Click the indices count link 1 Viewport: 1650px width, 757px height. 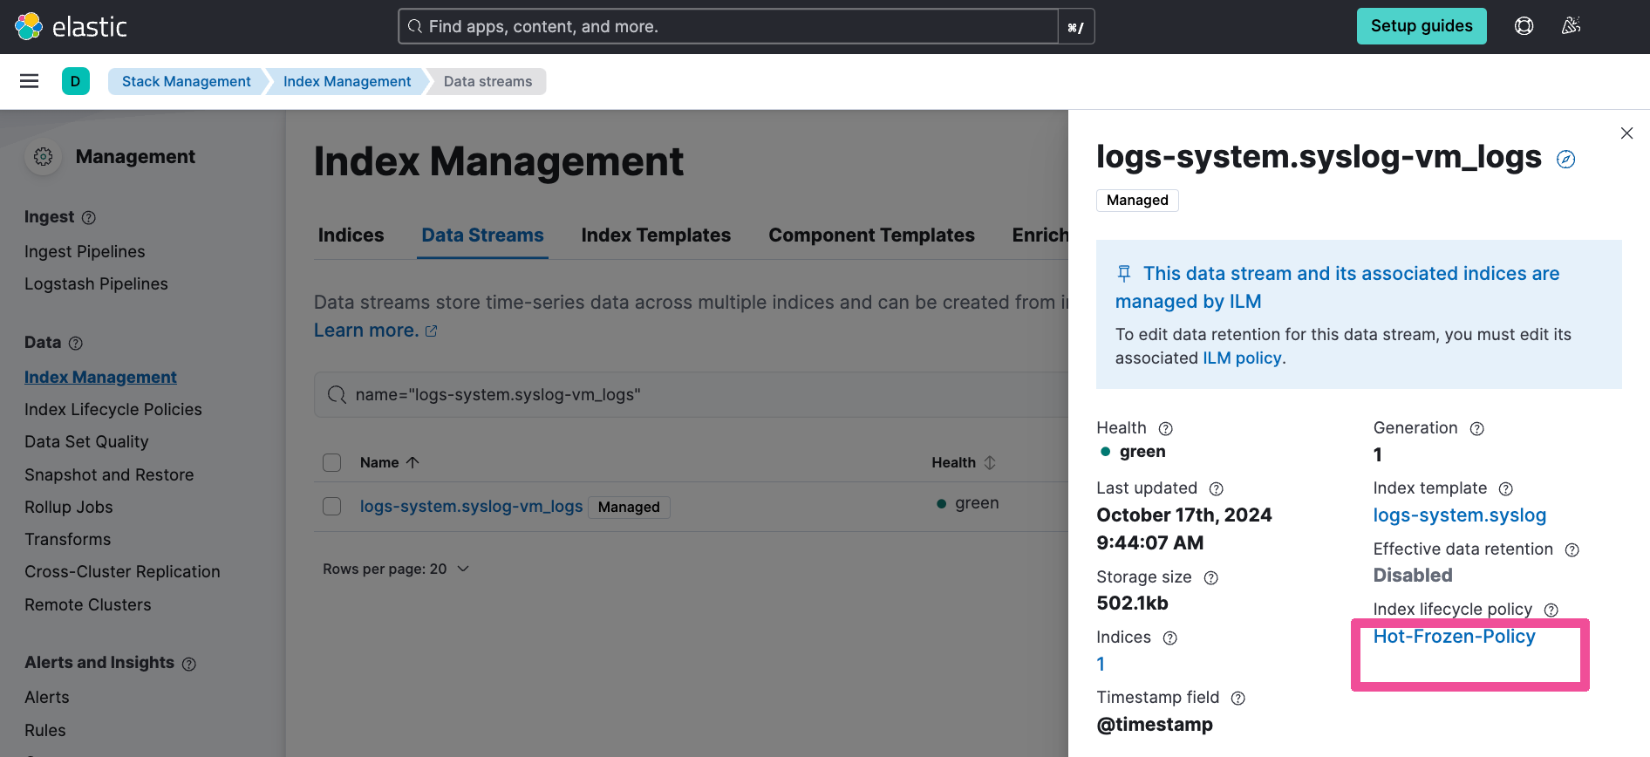coord(1101,665)
